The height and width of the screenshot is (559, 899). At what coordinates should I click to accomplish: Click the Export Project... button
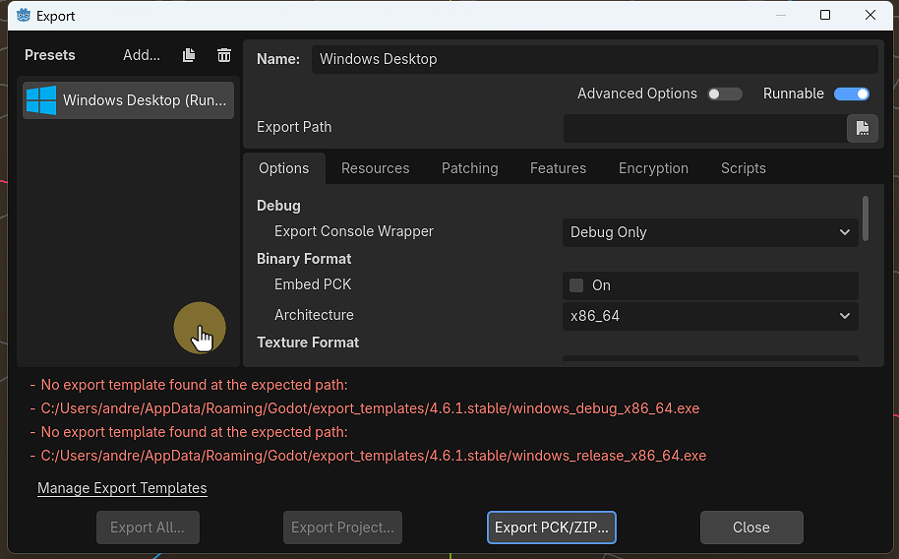click(342, 528)
